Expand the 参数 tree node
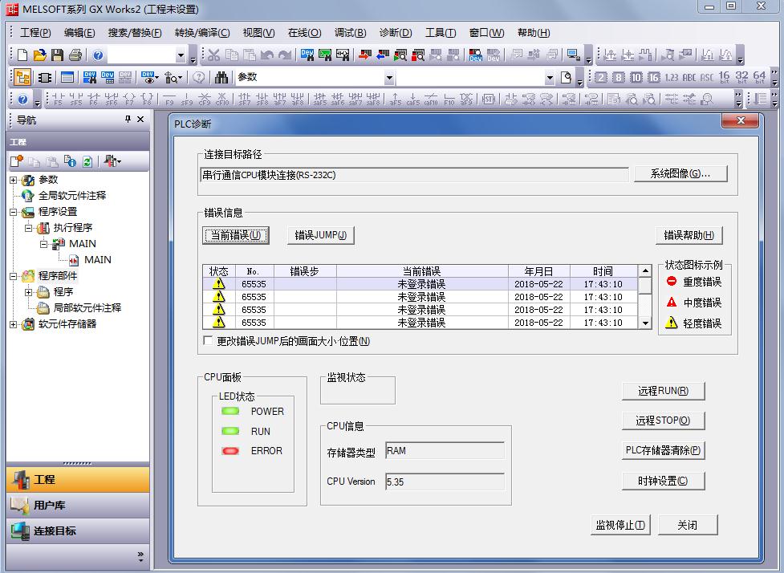784x573 pixels. click(14, 180)
